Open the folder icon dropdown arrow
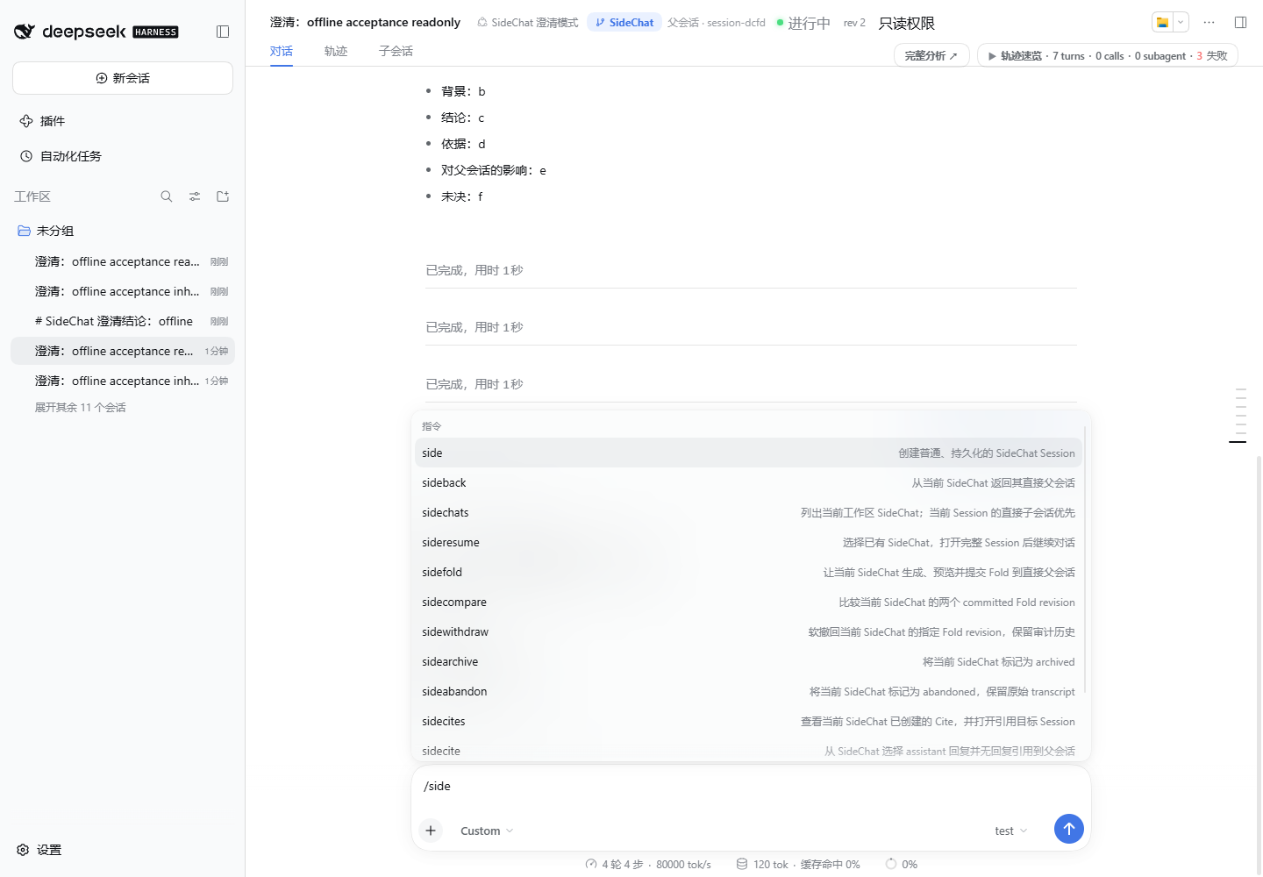The image size is (1263, 877). pyautogui.click(x=1181, y=22)
